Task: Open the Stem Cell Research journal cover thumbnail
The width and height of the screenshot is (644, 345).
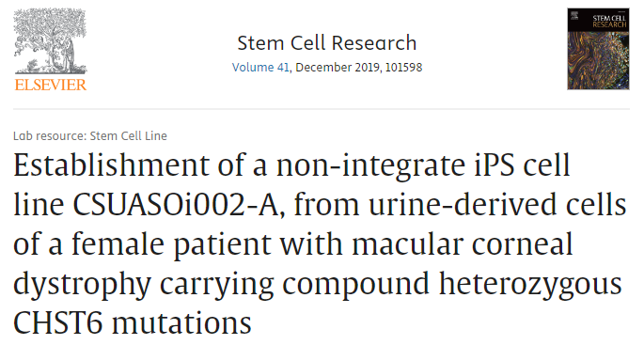Action: (x=598, y=49)
